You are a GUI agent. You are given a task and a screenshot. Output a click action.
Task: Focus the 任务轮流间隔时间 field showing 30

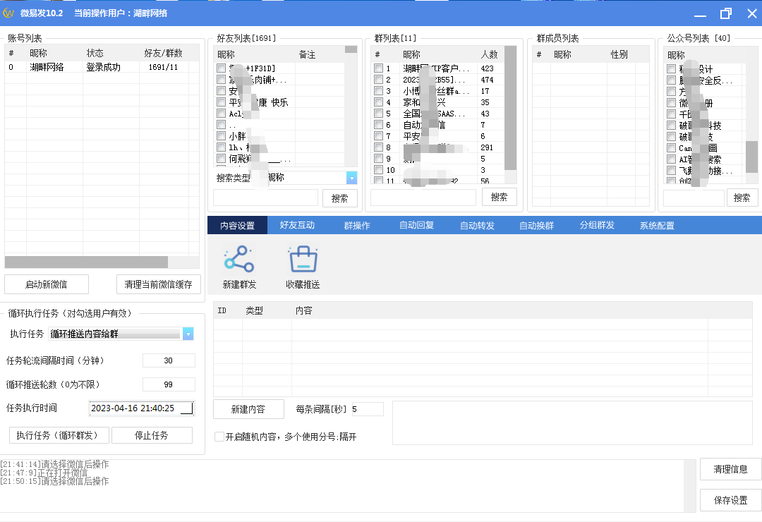169,360
